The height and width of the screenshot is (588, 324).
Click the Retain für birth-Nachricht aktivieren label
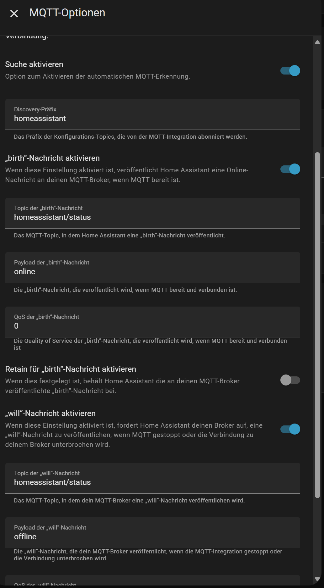click(x=71, y=369)
